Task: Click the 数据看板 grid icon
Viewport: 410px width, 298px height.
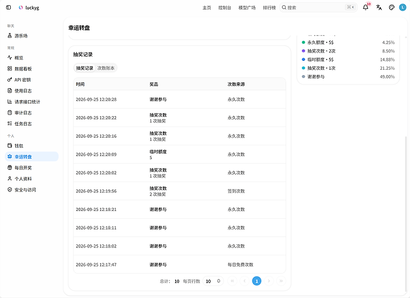Action: click(10, 69)
